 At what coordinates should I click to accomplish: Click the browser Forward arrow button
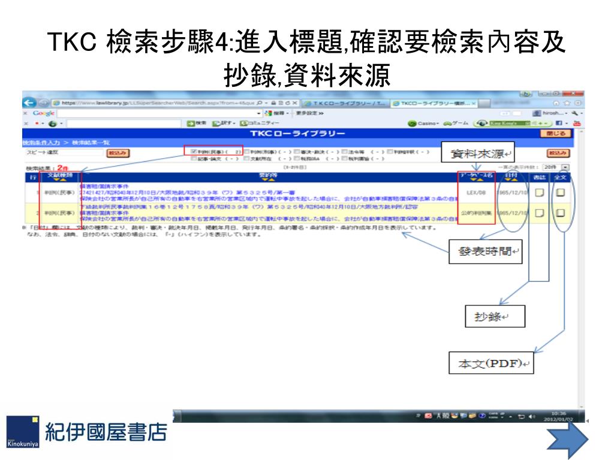pos(43,103)
